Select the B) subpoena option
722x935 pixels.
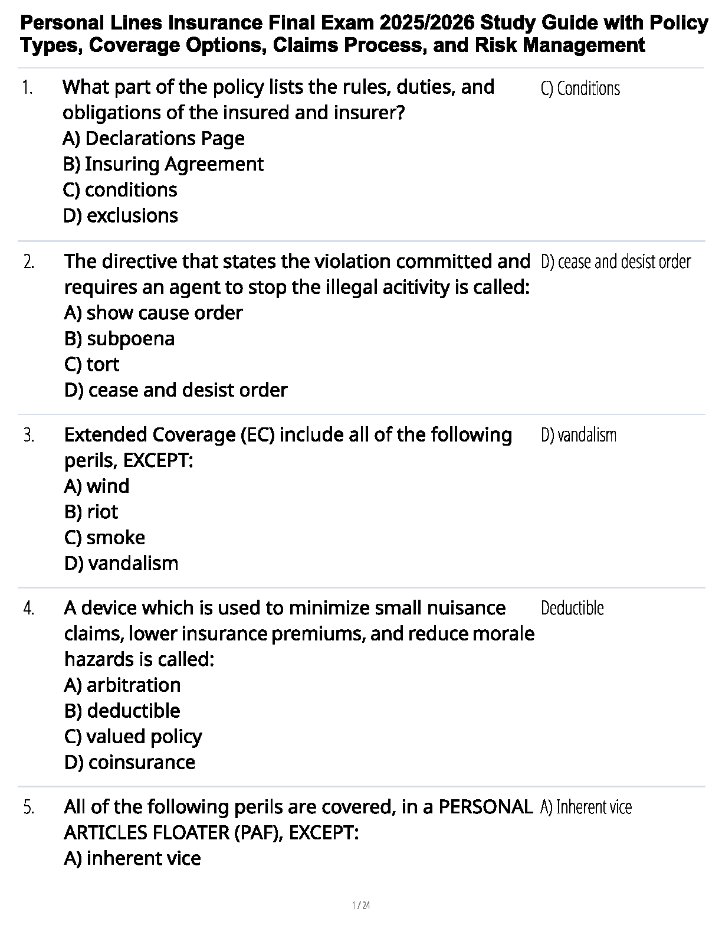pyautogui.click(x=120, y=339)
